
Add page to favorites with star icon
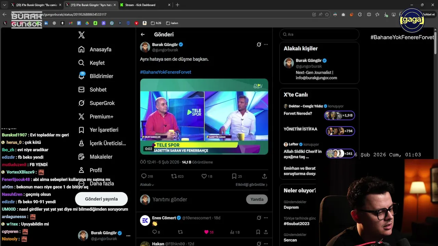[x=327, y=14]
